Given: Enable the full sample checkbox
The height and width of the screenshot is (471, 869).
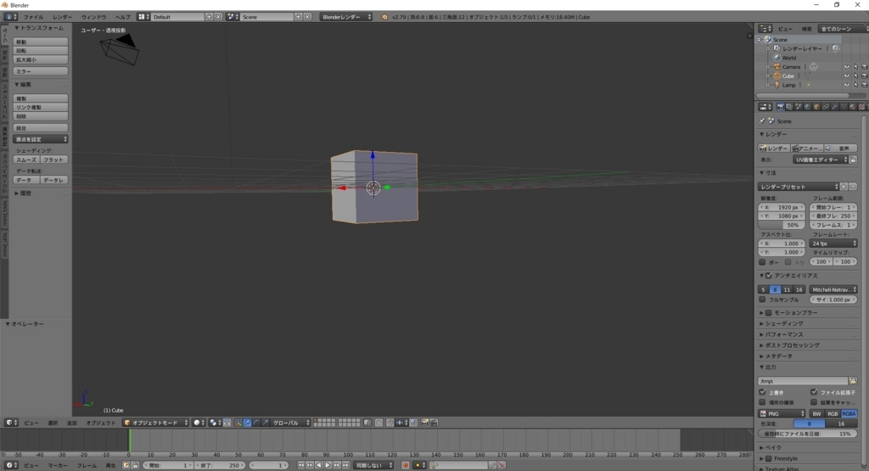Looking at the screenshot, I should [763, 300].
